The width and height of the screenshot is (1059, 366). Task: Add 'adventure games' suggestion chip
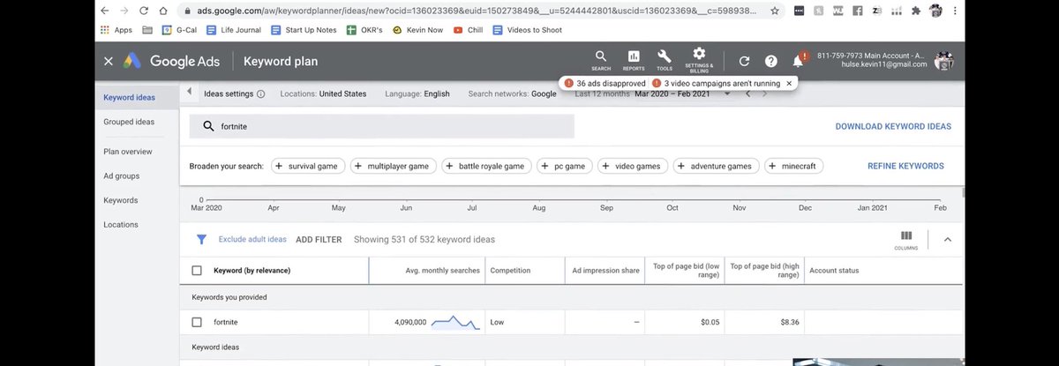715,166
